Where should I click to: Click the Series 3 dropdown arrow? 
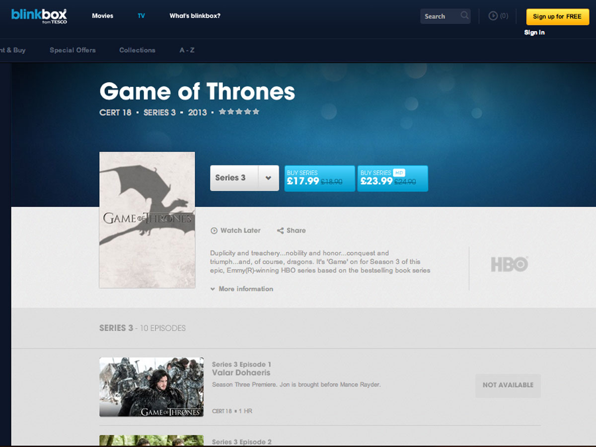(268, 178)
